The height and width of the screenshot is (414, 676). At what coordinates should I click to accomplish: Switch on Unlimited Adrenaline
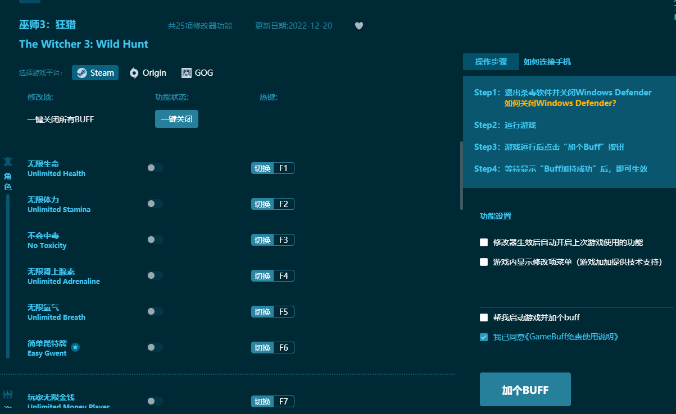pyautogui.click(x=155, y=275)
